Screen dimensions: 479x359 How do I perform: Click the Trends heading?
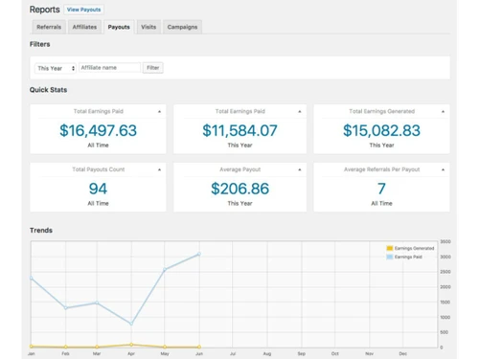(41, 231)
